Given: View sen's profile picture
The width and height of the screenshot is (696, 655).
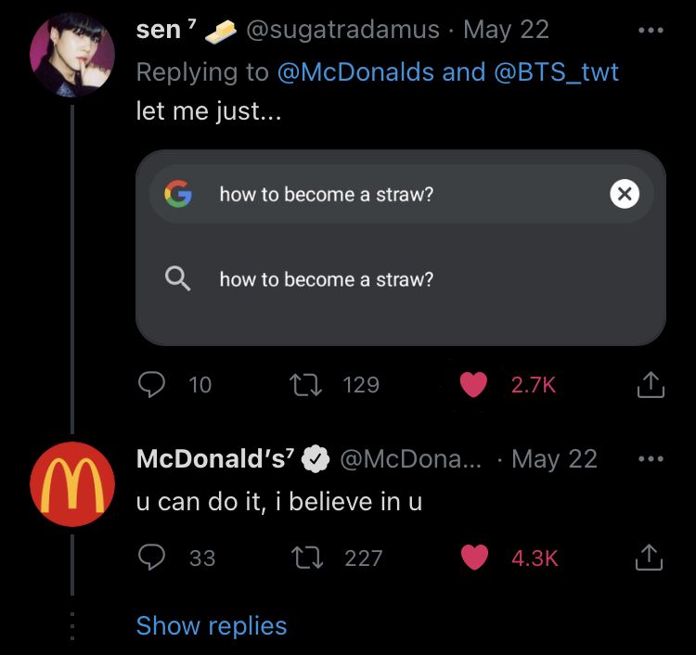Looking at the screenshot, I should (72, 55).
